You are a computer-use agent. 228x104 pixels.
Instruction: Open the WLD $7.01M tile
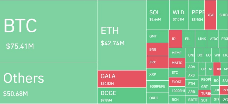coord(179,15)
